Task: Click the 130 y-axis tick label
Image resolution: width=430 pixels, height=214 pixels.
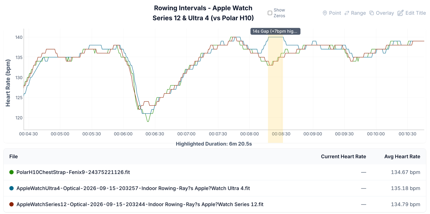Action: point(19,77)
